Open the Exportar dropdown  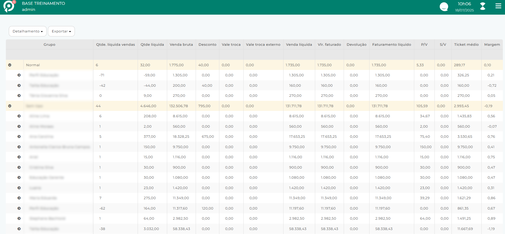click(x=61, y=31)
